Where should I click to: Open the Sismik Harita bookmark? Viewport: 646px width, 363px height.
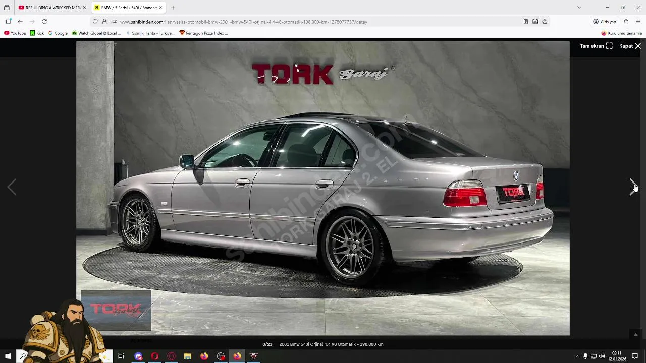[x=150, y=33]
